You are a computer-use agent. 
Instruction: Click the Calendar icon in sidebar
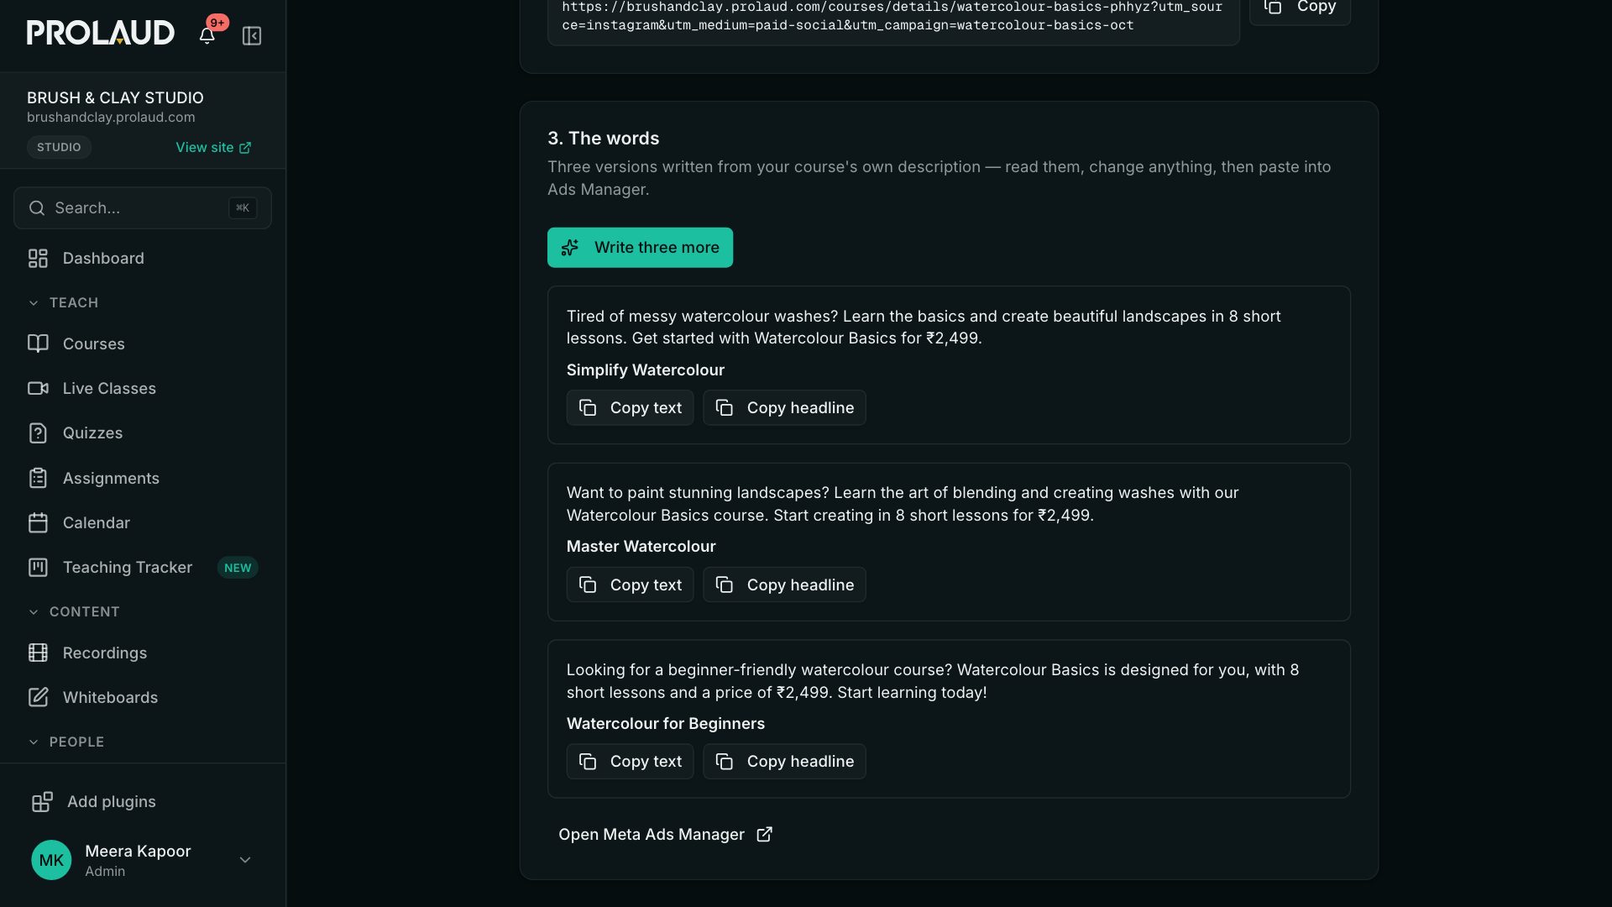tap(38, 522)
